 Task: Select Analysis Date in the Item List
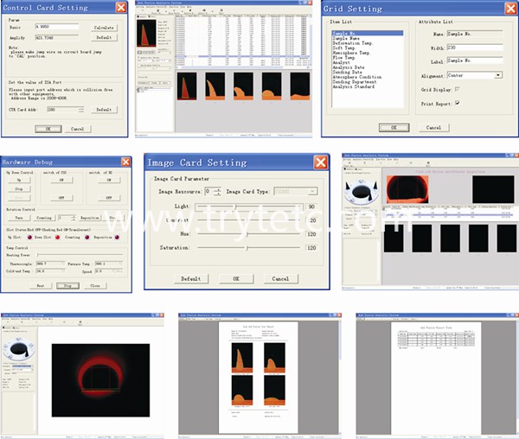click(x=349, y=67)
